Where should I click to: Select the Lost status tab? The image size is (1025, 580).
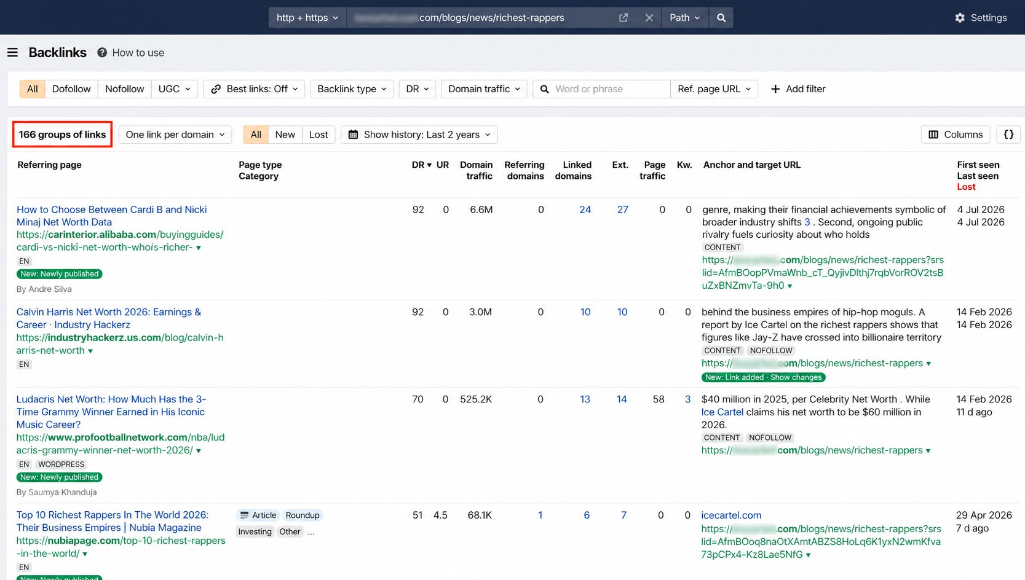click(319, 135)
